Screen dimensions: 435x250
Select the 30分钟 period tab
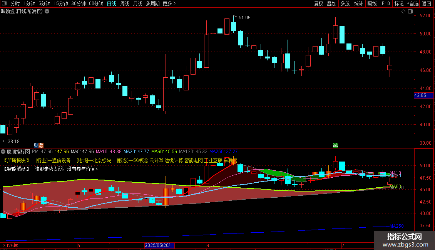click(79, 3)
